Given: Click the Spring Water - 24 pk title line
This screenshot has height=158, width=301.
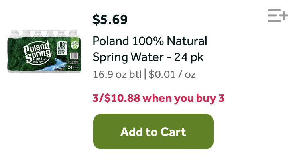Looking at the screenshot, I should click(148, 57).
